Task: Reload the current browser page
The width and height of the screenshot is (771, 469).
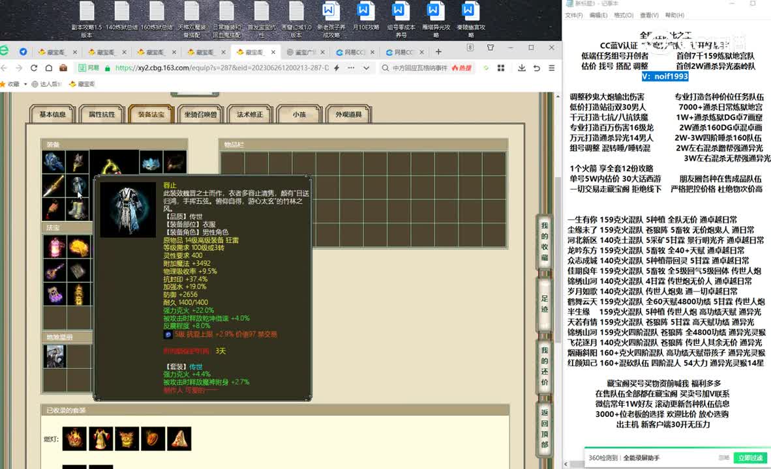Action: point(33,68)
